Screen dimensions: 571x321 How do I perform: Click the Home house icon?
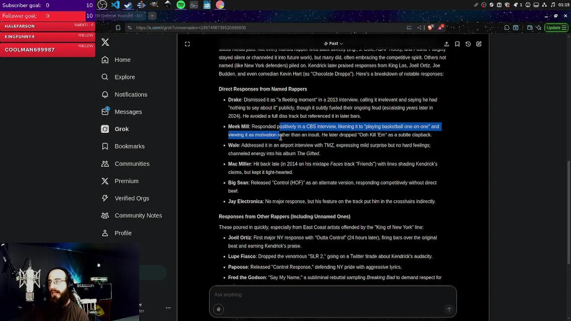point(105,60)
